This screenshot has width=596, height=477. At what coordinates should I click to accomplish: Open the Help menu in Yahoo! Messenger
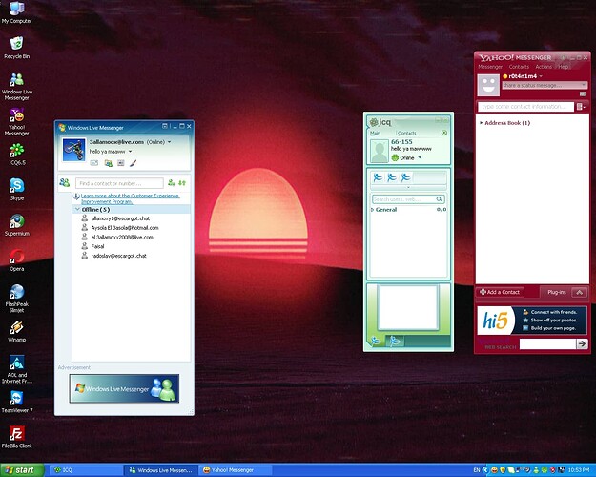click(x=564, y=67)
